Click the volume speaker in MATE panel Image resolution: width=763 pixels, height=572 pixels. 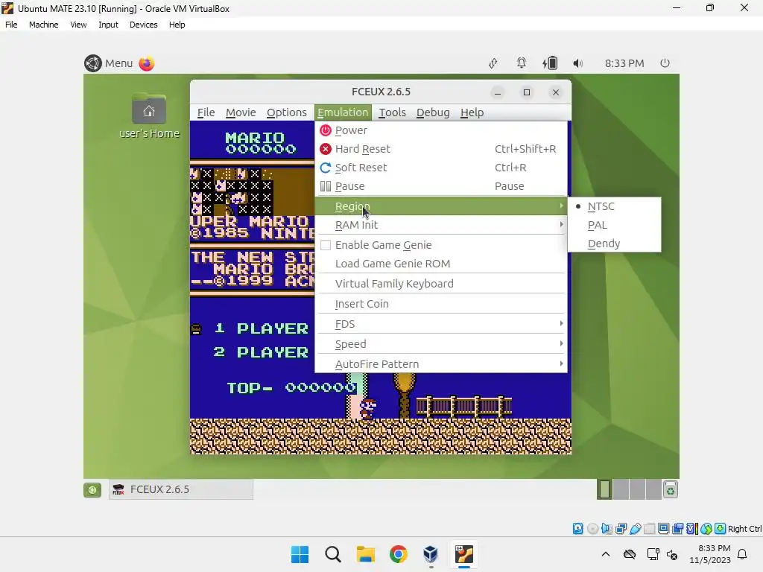pos(577,63)
